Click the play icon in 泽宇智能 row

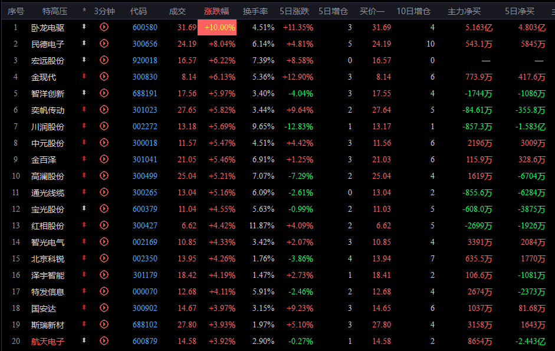click(104, 275)
